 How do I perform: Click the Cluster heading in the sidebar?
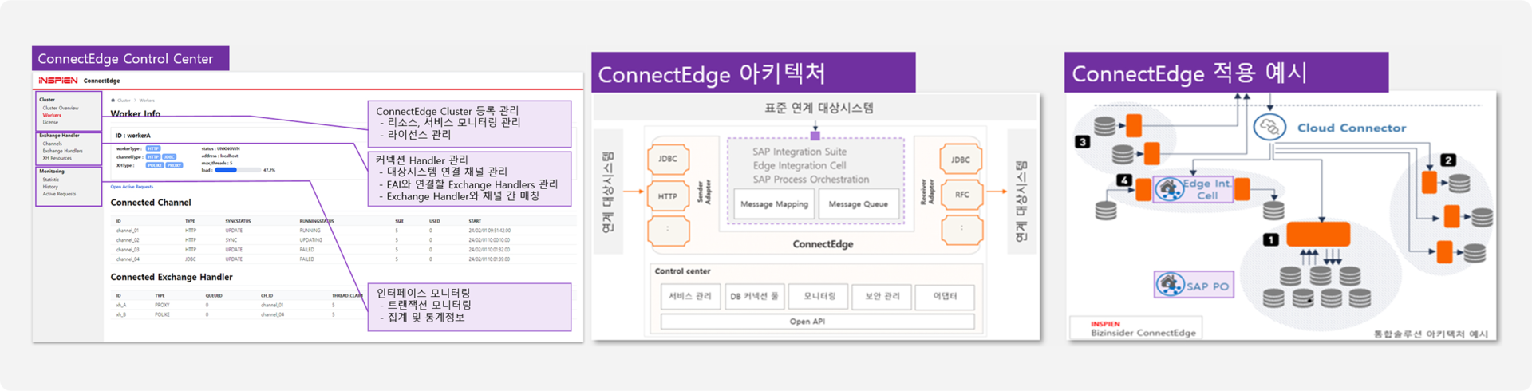(x=47, y=100)
